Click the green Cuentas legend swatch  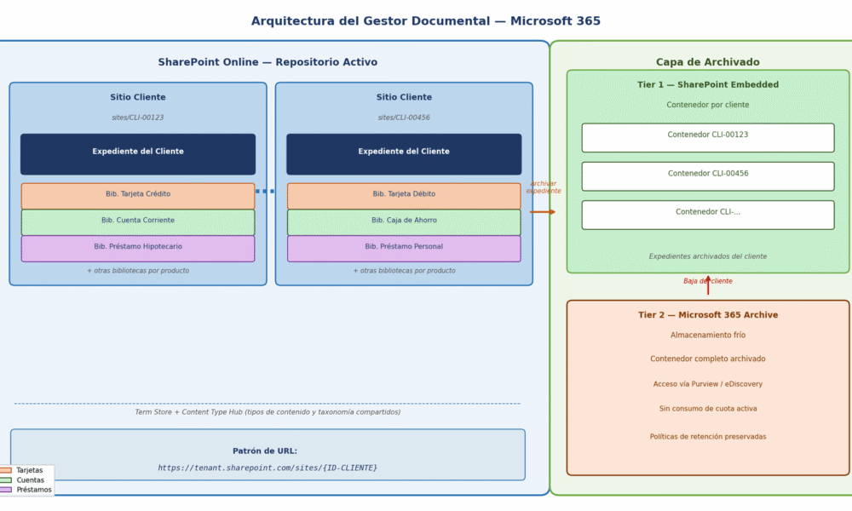(6, 480)
